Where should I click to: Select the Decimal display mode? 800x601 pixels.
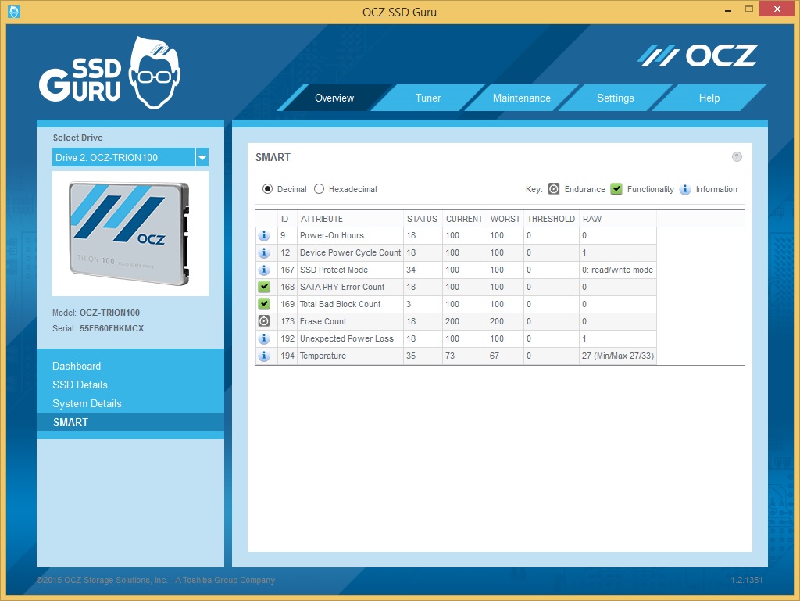tap(266, 189)
